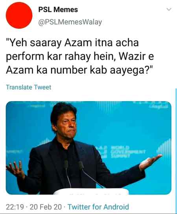Click the tweet line ending "kab aayega?"
The height and width of the screenshot is (214, 177).
pos(80,70)
